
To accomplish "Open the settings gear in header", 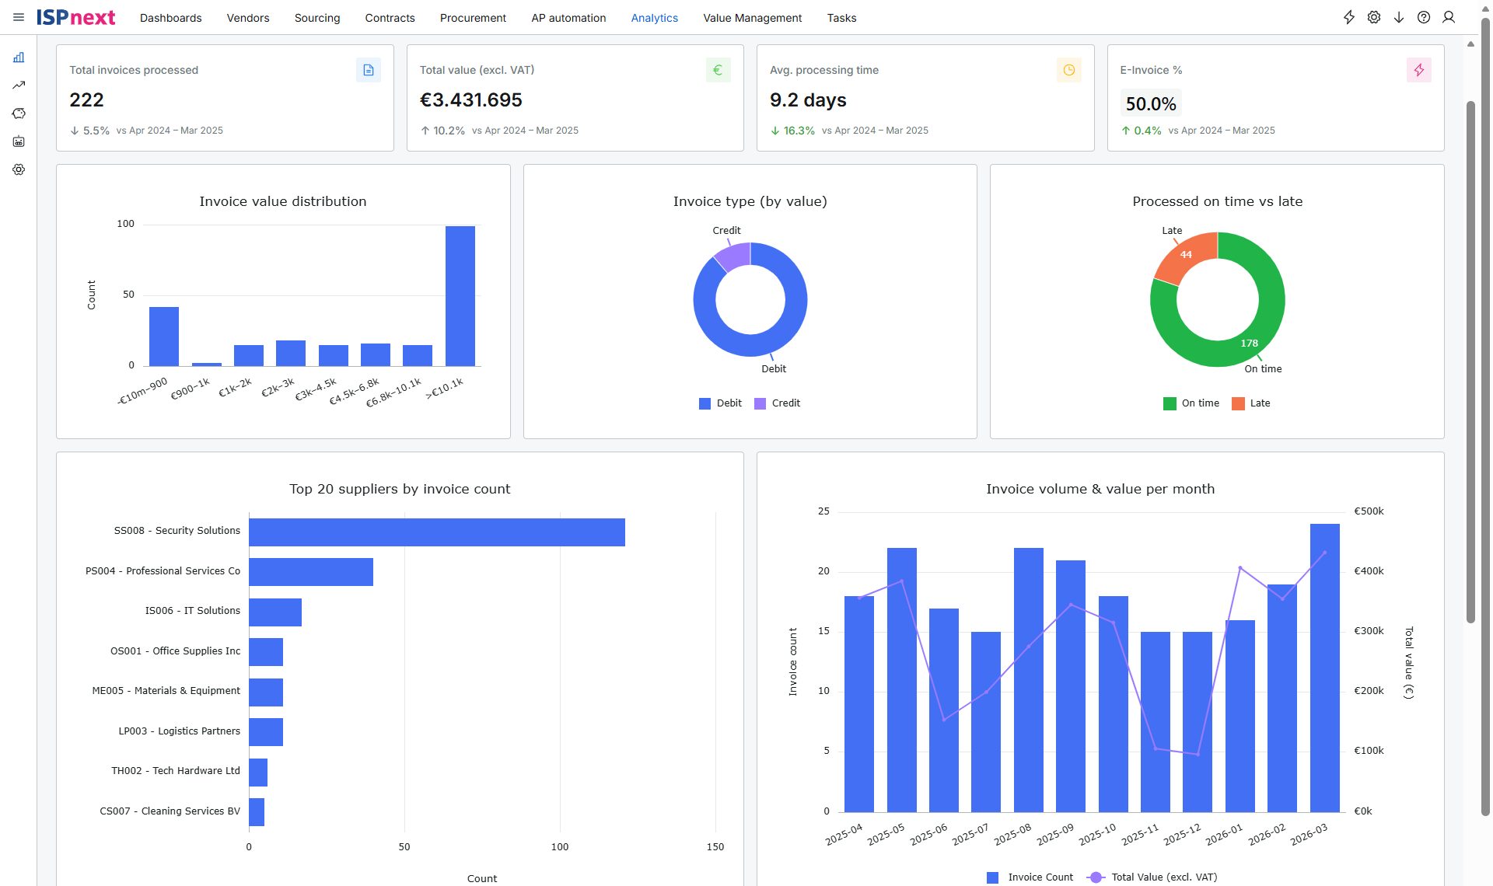I will coord(1374,17).
